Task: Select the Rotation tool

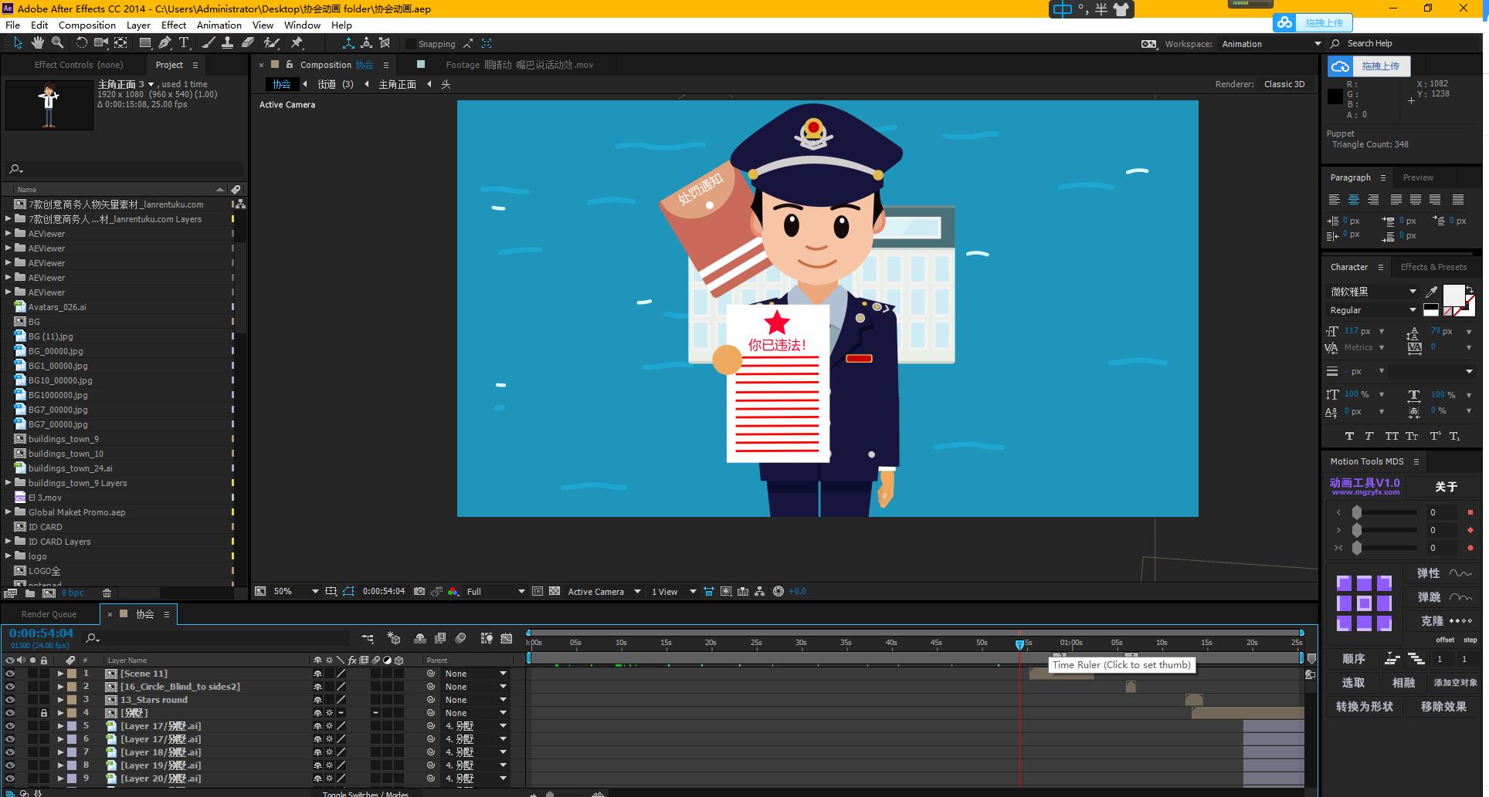Action: [81, 43]
